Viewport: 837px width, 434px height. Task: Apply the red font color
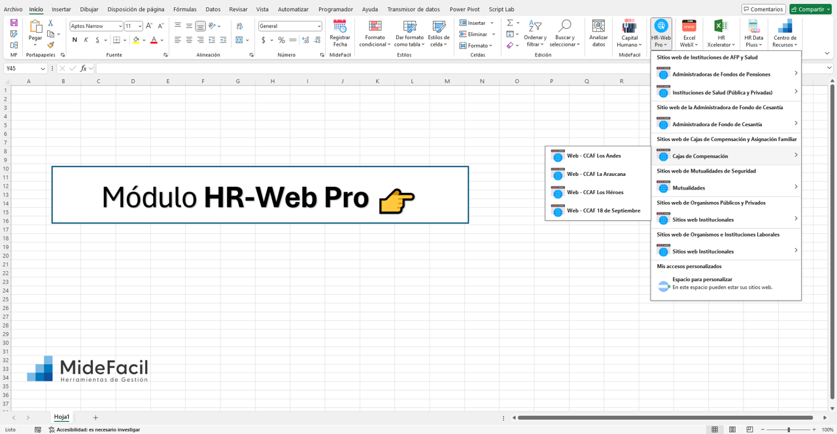pos(154,40)
